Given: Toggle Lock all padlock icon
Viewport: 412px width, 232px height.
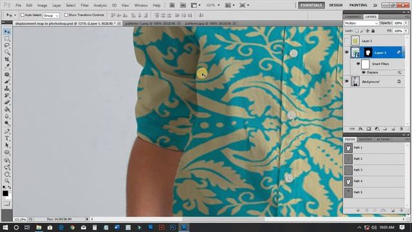Looking at the screenshot, I should [x=373, y=31].
